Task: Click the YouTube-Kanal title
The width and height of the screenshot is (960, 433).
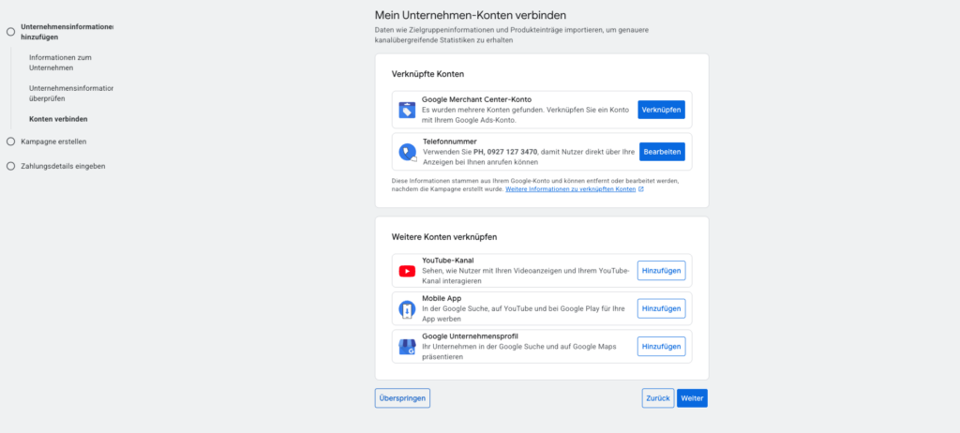Action: tap(447, 261)
